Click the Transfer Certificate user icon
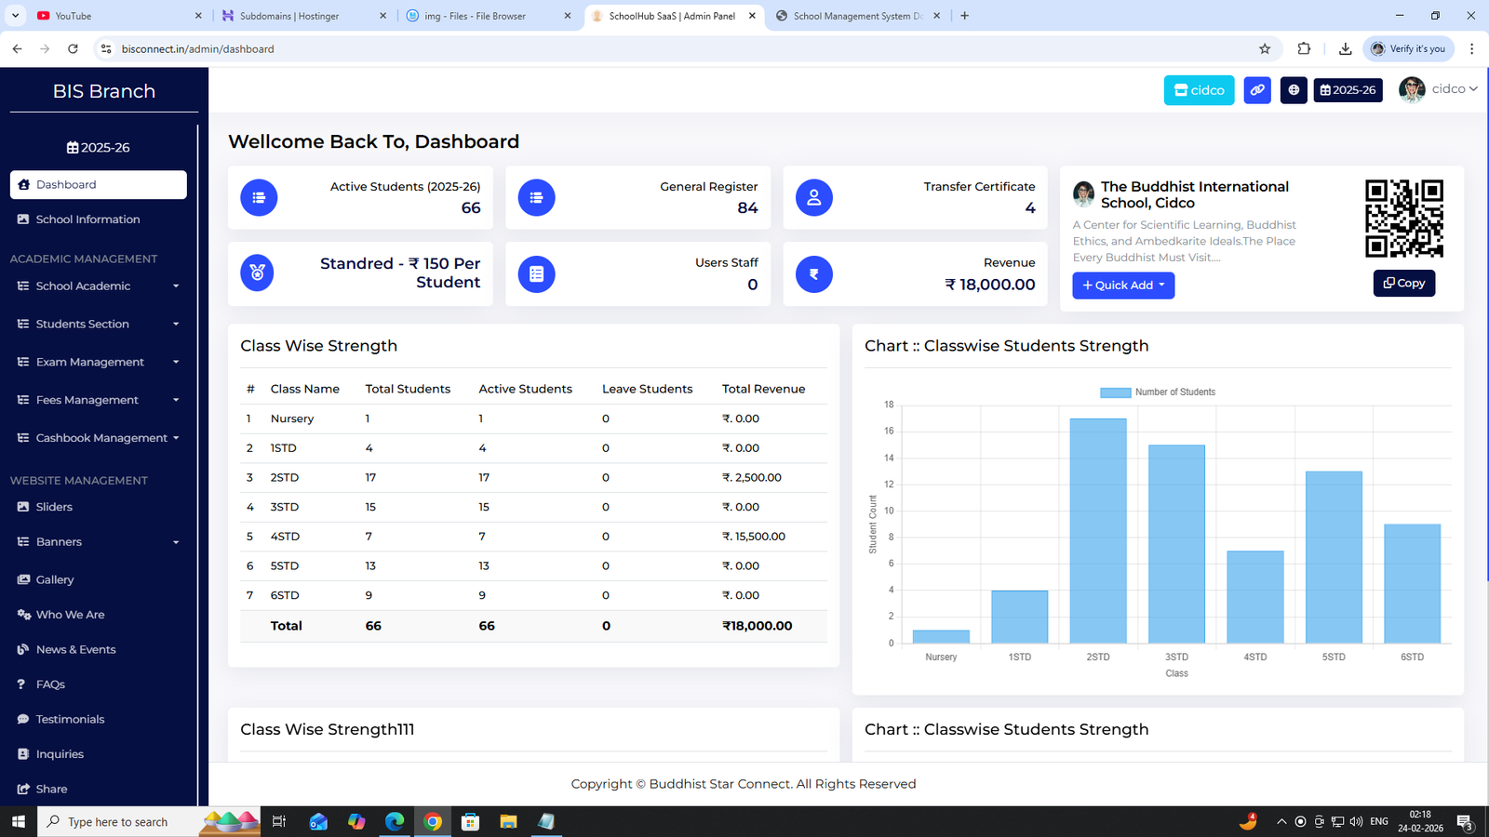The image size is (1489, 837). click(813, 198)
